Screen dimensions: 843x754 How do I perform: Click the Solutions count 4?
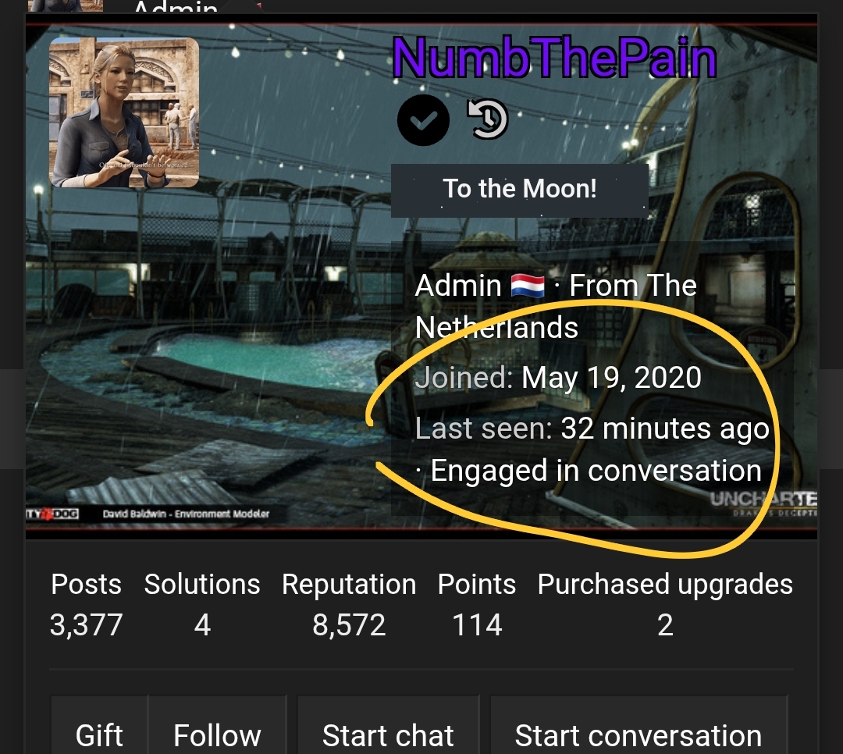point(202,625)
